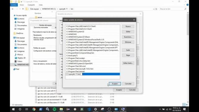Open WhatsApp from the taskbar
This screenshot has width=199, height=112.
pyautogui.click(x=82, y=109)
